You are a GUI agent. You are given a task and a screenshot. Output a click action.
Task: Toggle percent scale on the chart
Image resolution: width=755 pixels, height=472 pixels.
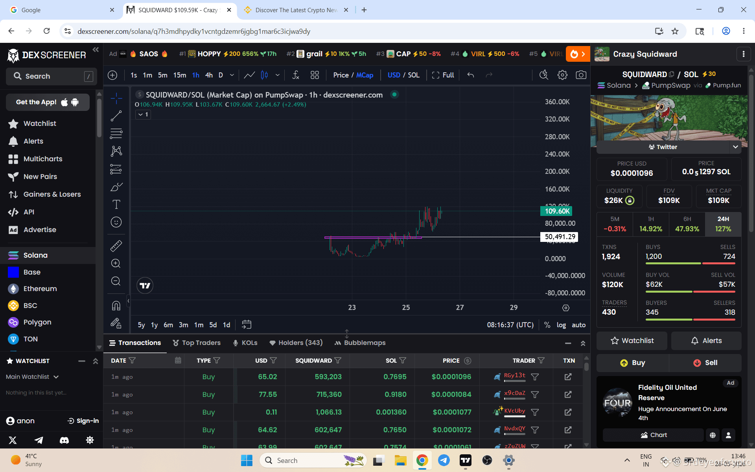(547, 325)
